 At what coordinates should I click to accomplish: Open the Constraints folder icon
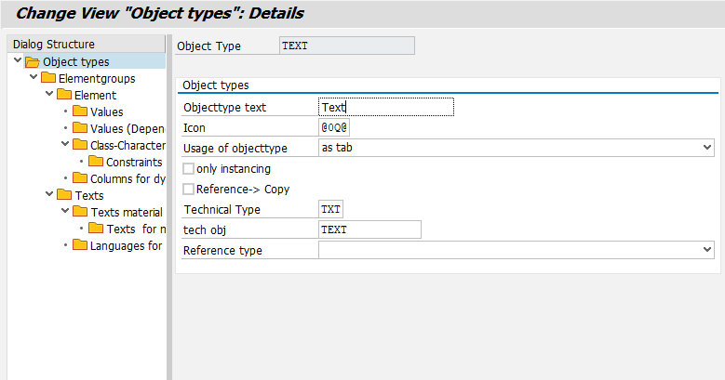[x=96, y=163]
